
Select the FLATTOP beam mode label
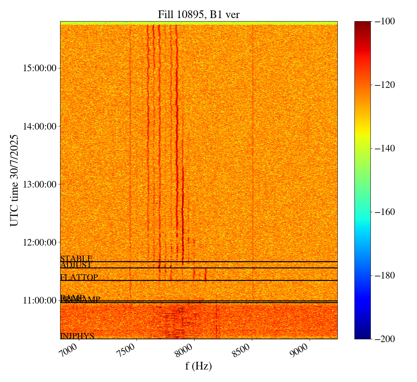click(79, 277)
